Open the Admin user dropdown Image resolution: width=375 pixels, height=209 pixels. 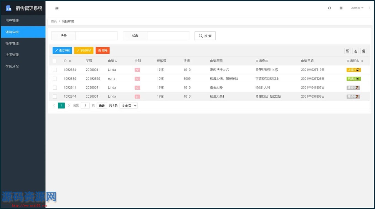point(357,8)
